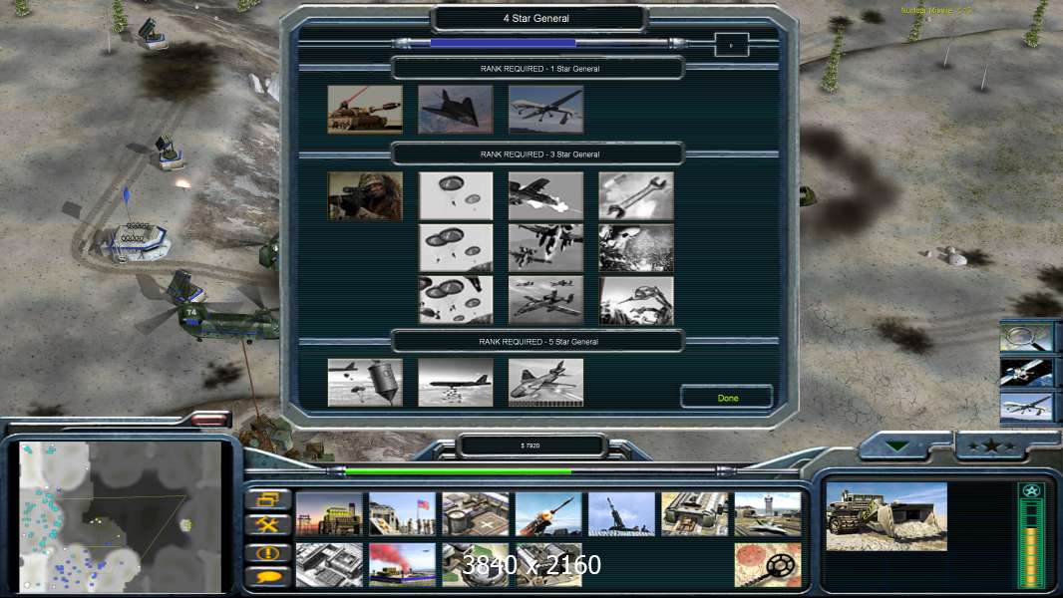
Task: Click the vertical unit health gauge
Action: point(1031,535)
